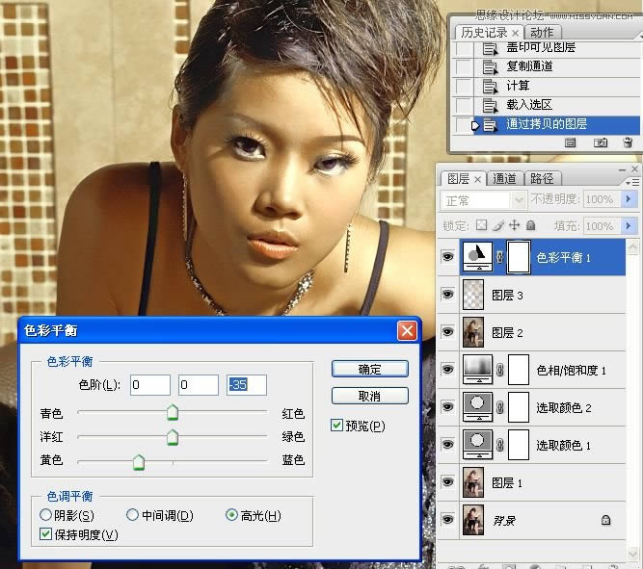Click the 确定 OK button

click(x=369, y=369)
